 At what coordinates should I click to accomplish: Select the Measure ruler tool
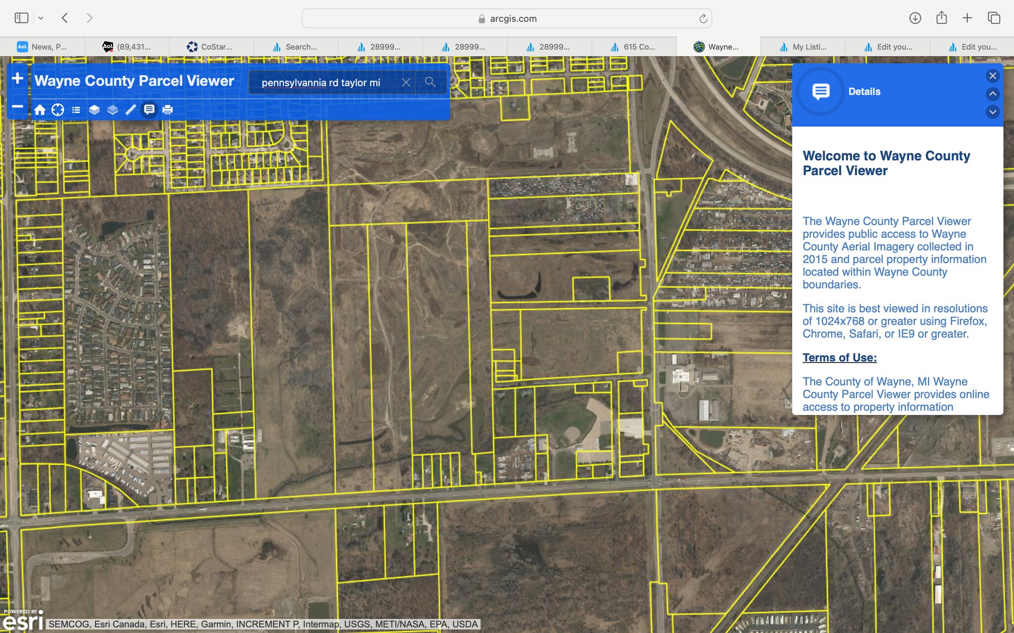131,110
